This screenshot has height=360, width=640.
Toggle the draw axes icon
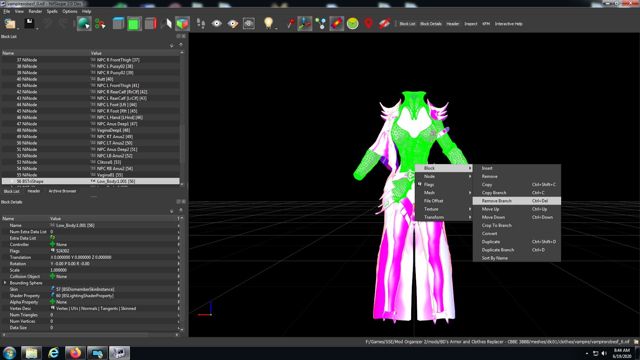(x=305, y=24)
